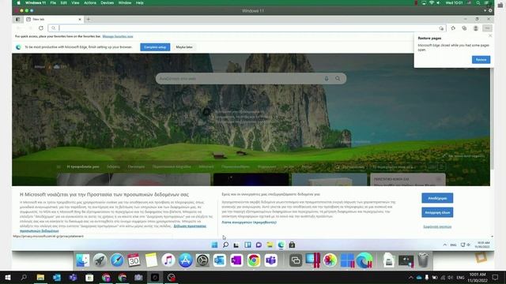Click the Maybe later button
This screenshot has height=284, width=506.
[184, 47]
